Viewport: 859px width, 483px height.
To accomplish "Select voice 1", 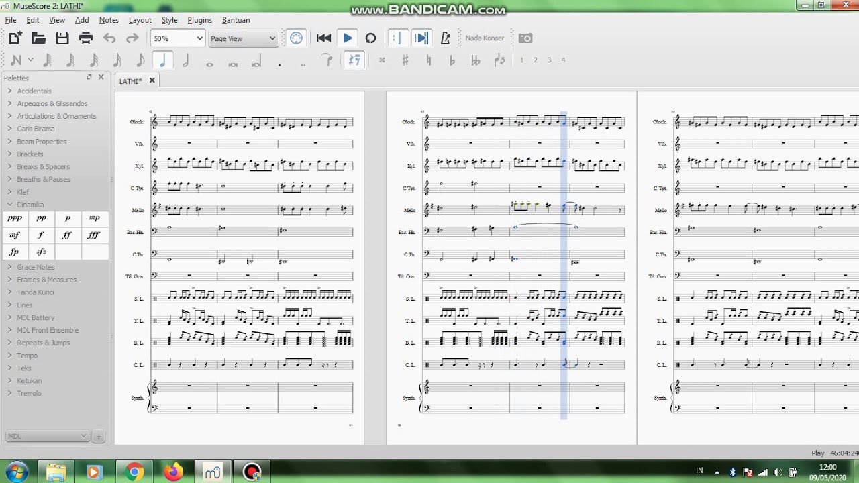I will [521, 60].
